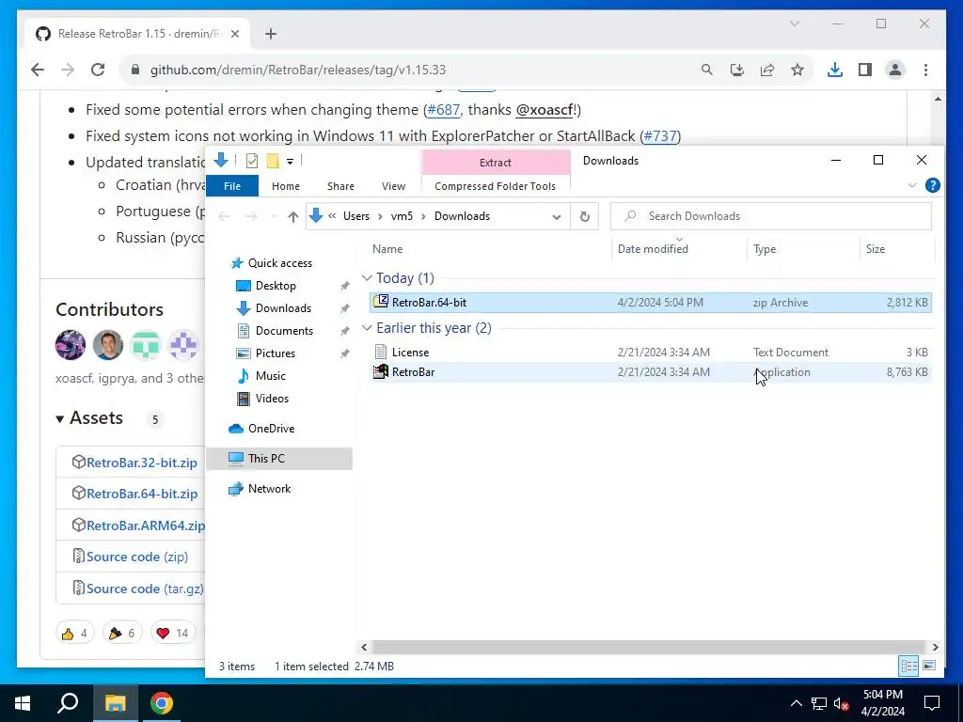Image resolution: width=963 pixels, height=722 pixels.
Task: Switch to the Share ribbon tab
Action: (340, 186)
